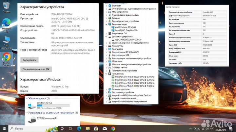Select 'MTD-устройства' tree item
This screenshot has width=236, height=132.
[x=120, y=12]
